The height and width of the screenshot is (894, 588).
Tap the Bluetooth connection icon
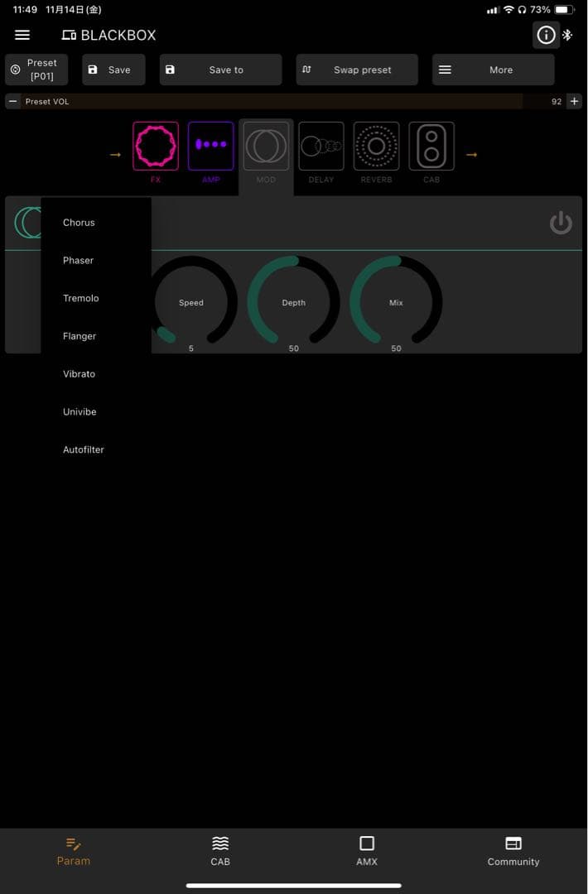pos(567,35)
